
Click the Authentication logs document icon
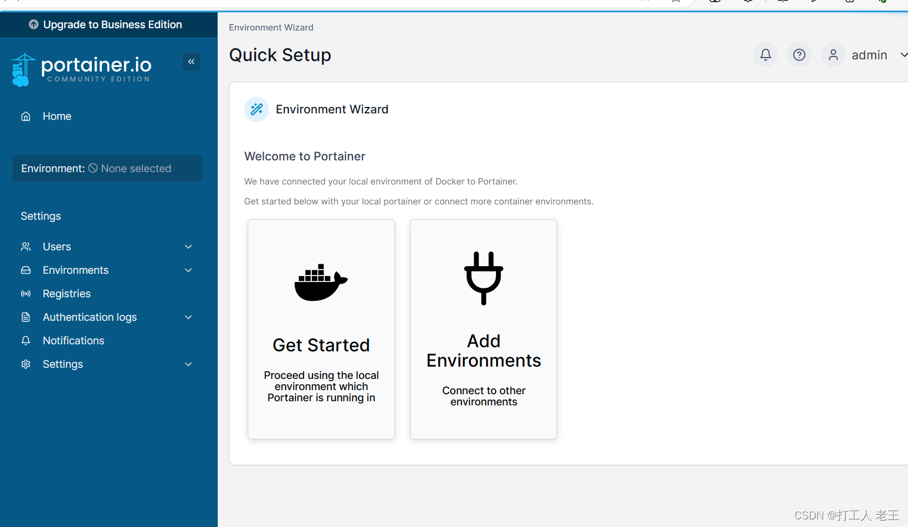point(26,317)
